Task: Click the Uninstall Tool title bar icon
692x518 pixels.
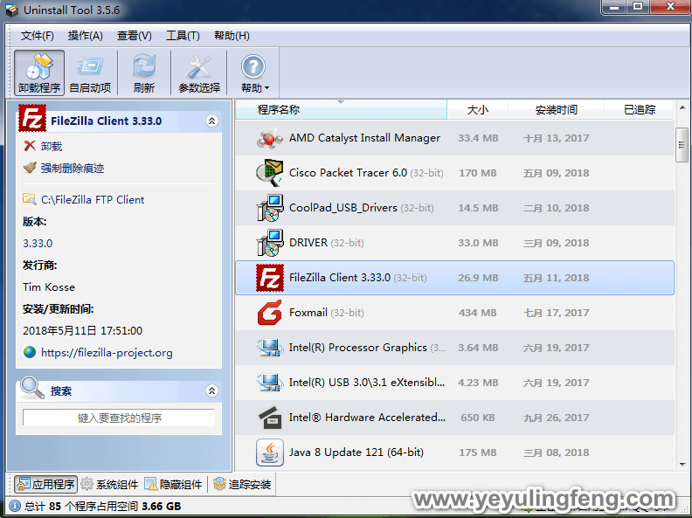Action: (11, 10)
